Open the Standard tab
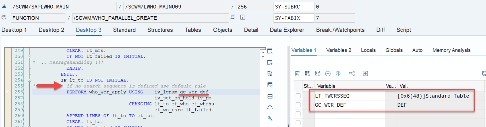 [x=124, y=30]
